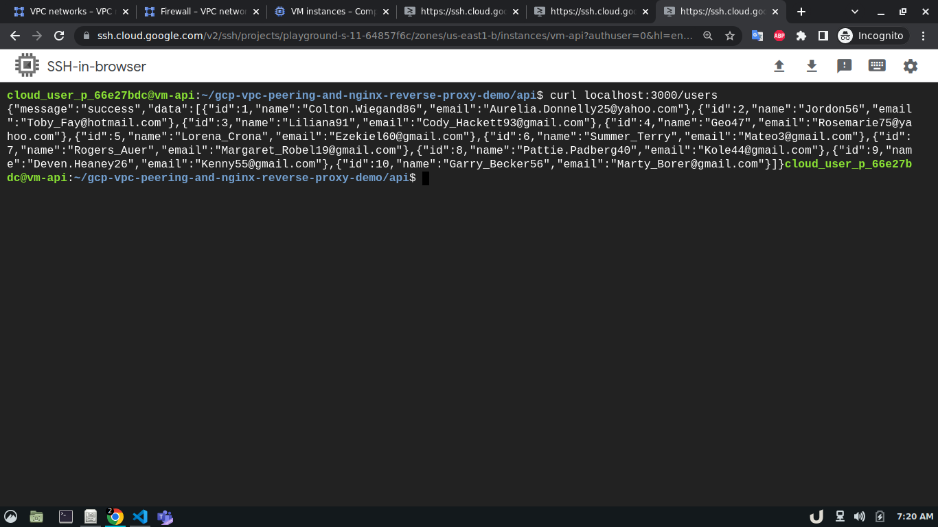
Task: Open Google Translate extension
Action: point(757,36)
